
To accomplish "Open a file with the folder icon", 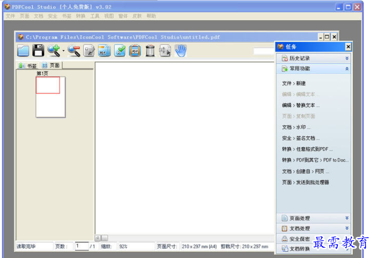I will pyautogui.click(x=23, y=51).
